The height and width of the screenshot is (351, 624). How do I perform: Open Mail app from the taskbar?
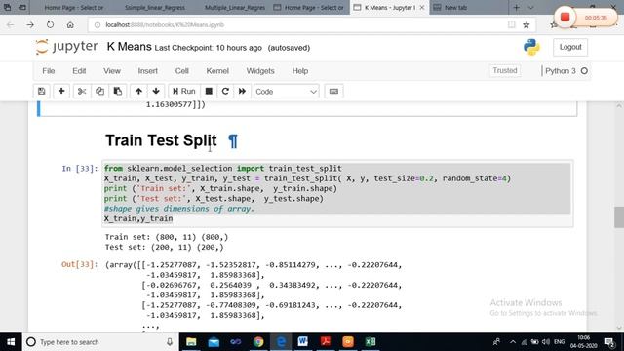(x=214, y=342)
